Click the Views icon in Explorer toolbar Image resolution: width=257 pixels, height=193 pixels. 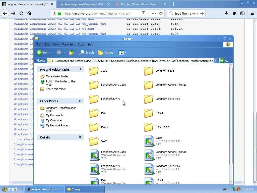121,53
